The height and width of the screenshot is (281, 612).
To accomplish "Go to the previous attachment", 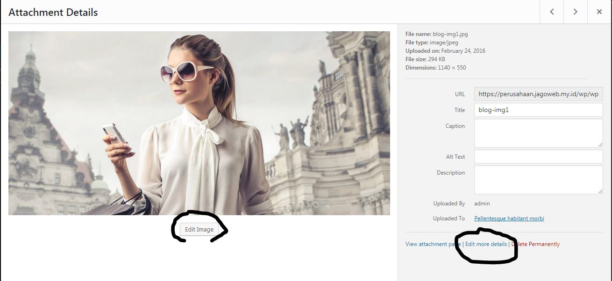I will [552, 12].
